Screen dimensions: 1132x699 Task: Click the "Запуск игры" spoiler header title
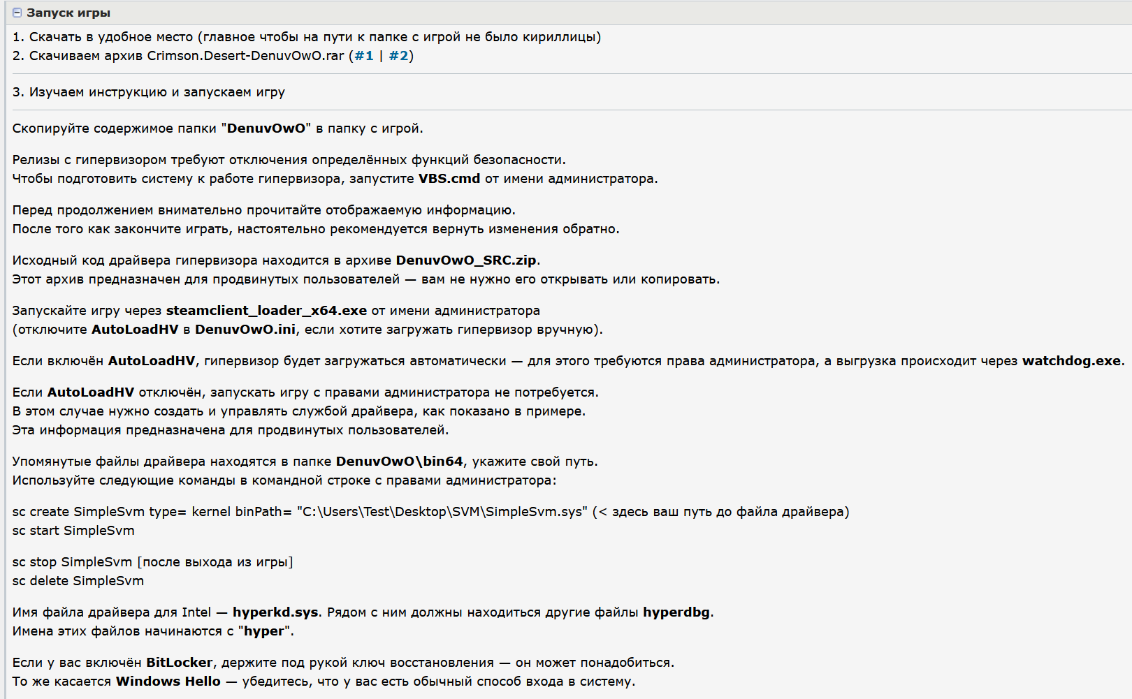pyautogui.click(x=68, y=13)
